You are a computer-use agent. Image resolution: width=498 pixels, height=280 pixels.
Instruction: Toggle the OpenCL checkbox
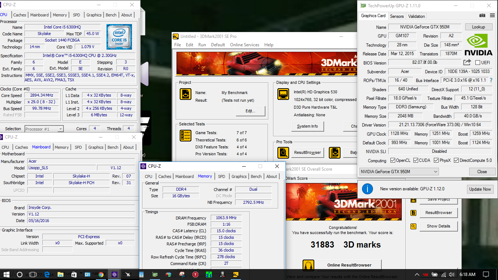pyautogui.click(x=393, y=160)
